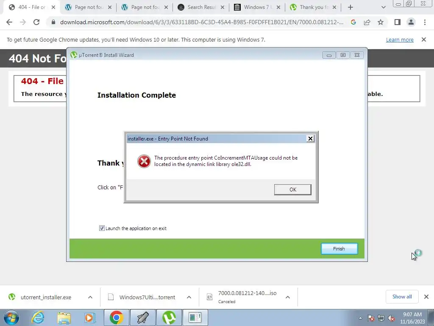Open a new tab with the plus button

tap(351, 7)
